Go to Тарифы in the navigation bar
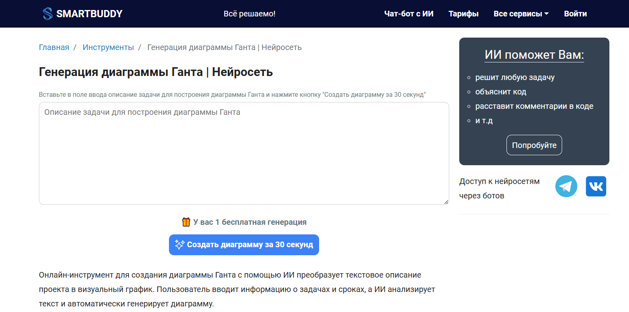 click(463, 14)
